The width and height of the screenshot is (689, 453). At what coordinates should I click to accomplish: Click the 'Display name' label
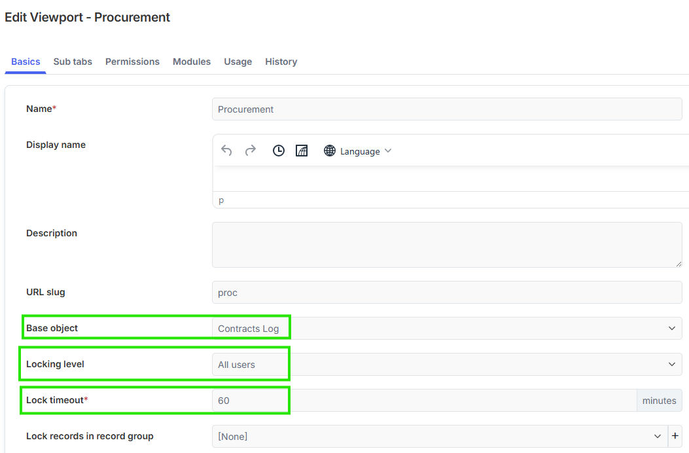coord(56,145)
